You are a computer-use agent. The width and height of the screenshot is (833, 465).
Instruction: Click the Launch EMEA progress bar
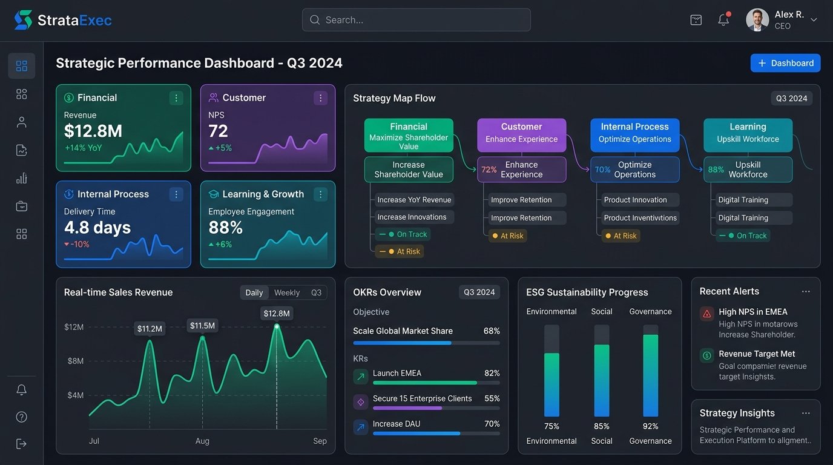tap(436, 383)
